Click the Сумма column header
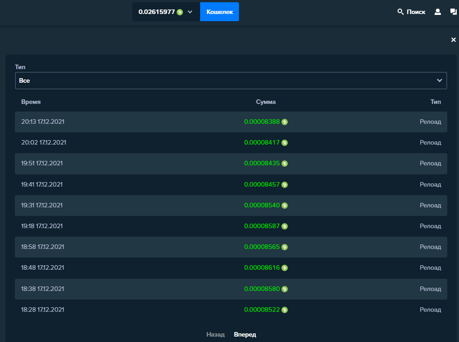 coord(266,102)
